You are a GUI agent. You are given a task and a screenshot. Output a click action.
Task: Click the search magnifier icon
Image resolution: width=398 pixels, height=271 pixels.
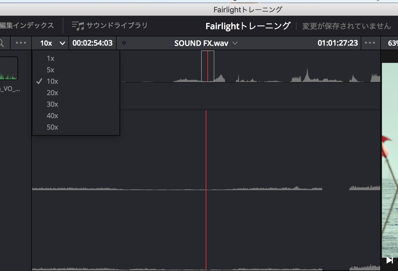coord(2,43)
